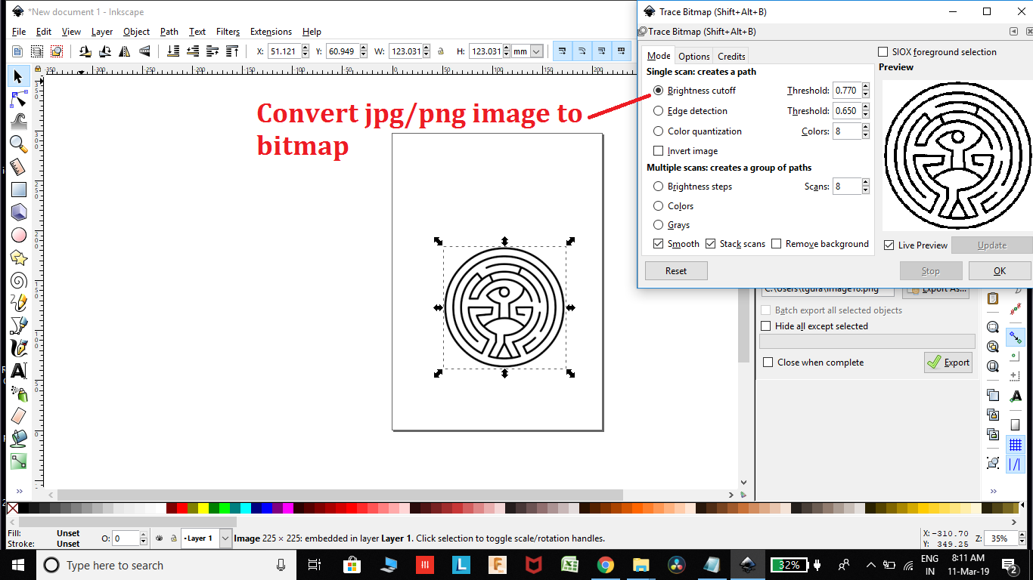Choose the Spiral tool
This screenshot has width=1033, height=580.
(17, 280)
